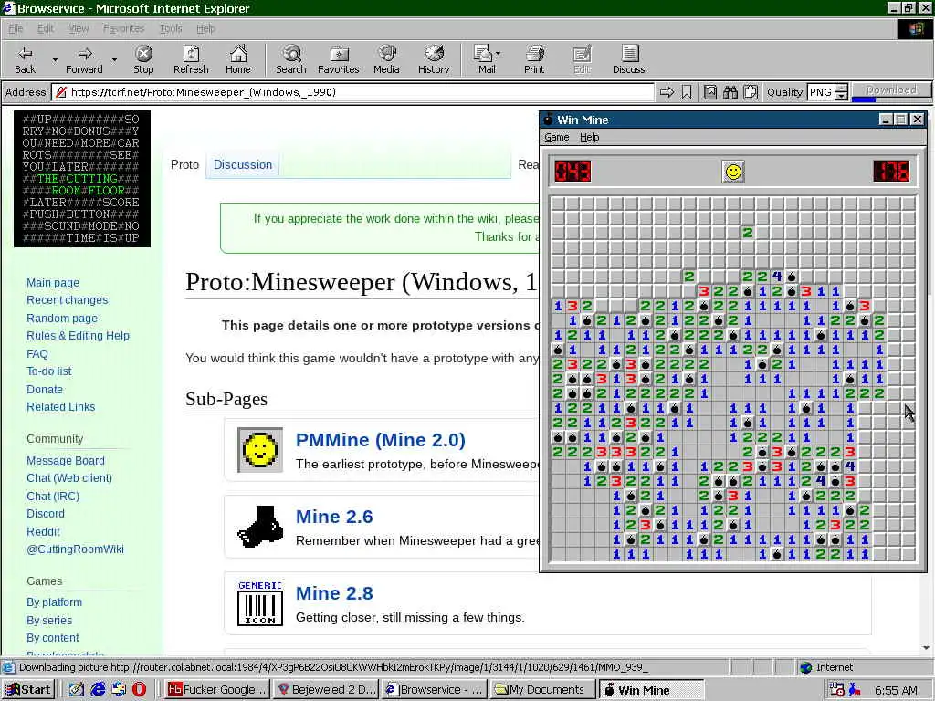Viewport: 935px width, 701px height.
Task: Click the bookmark ribbon icon
Action: [687, 92]
